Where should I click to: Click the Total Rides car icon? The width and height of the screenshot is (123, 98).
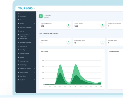pyautogui.click(x=69, y=42)
